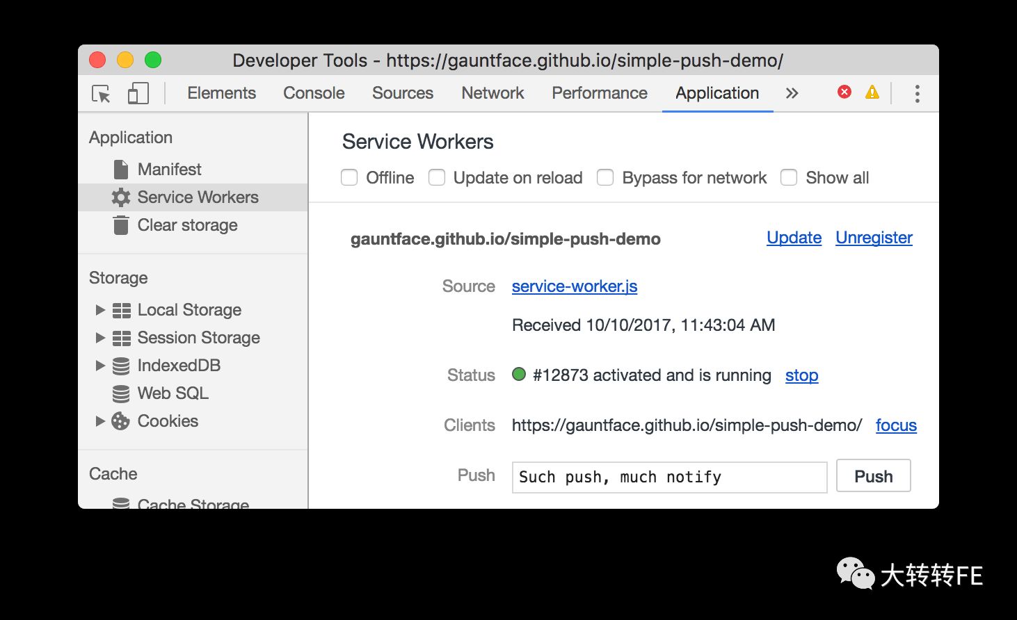Click the Update link
Viewport: 1017px width, 620px height.
(x=794, y=238)
